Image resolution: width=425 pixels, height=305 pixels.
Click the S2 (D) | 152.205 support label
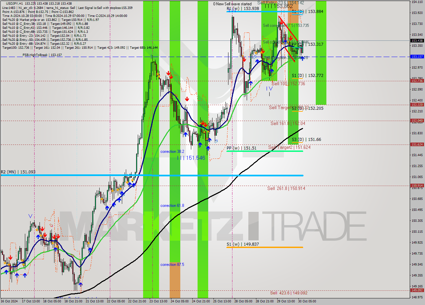[307, 108]
